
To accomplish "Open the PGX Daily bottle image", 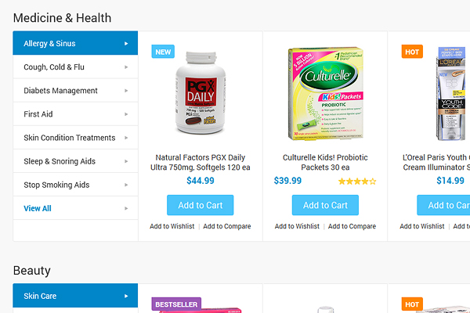I will pos(200,96).
